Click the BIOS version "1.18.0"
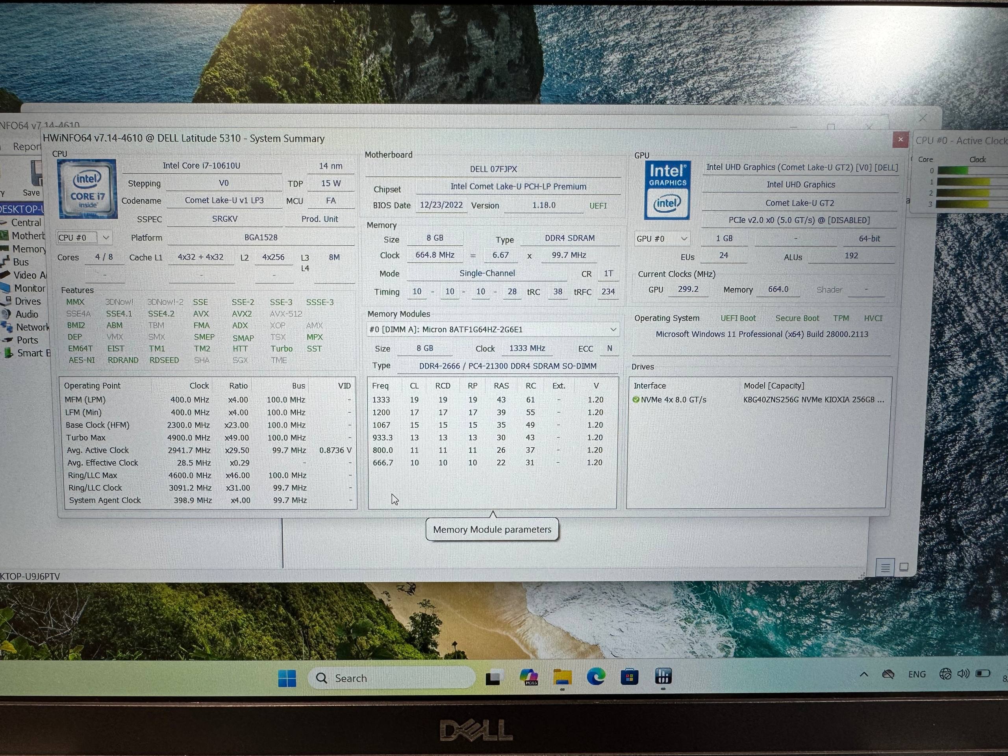Screen dimensions: 1008x756 click(x=544, y=206)
